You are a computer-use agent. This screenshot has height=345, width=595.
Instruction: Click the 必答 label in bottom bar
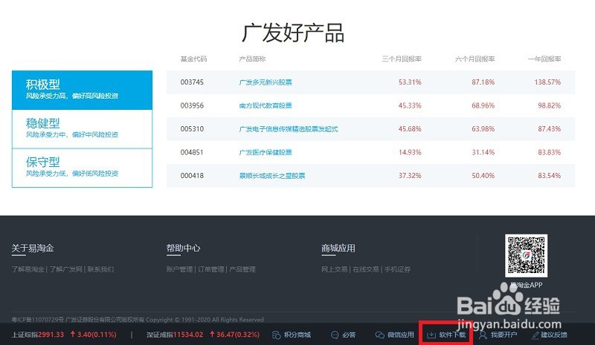(x=349, y=335)
